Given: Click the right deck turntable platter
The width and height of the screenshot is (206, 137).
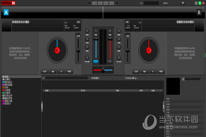Looking at the screenshot, I should tap(149, 50).
